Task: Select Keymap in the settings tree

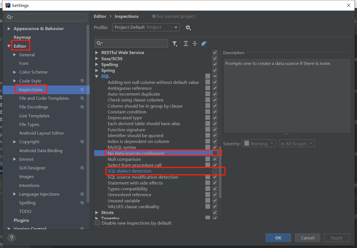Action: pos(22,37)
